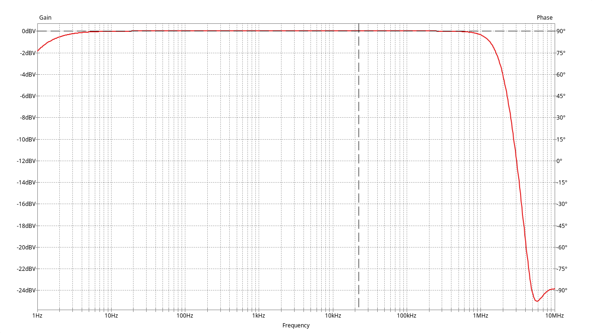Image resolution: width=592 pixels, height=333 pixels.
Task: Pick the -30° phase label
Action: [x=562, y=204]
